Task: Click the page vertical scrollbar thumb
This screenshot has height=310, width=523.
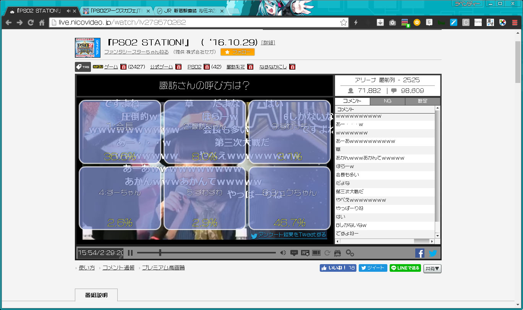Action: click(518, 61)
